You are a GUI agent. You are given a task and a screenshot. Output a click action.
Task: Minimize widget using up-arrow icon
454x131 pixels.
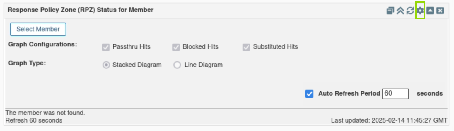(430, 11)
